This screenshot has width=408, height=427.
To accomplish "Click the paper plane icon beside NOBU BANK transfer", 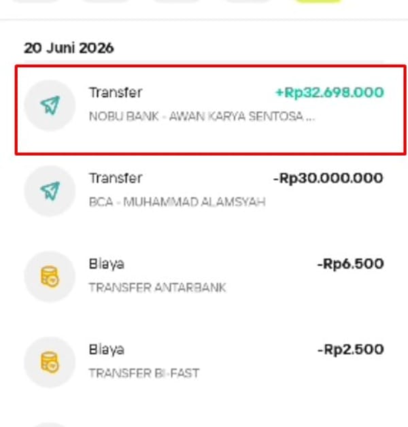I will pos(50,105).
